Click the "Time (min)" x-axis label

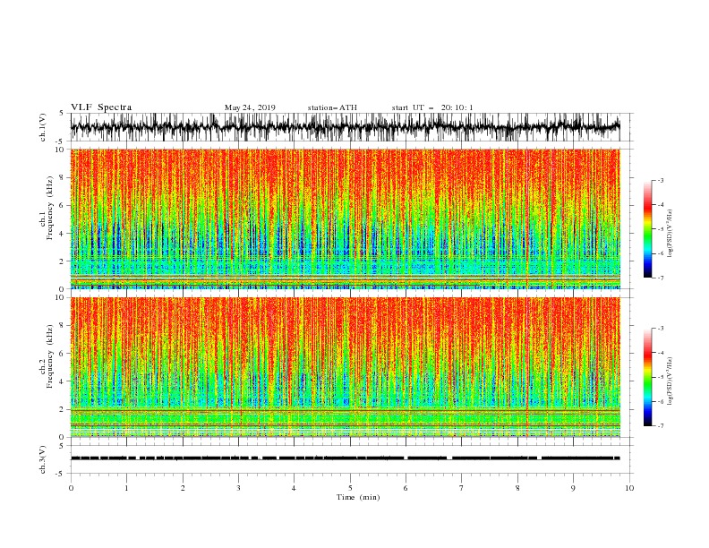point(358,497)
